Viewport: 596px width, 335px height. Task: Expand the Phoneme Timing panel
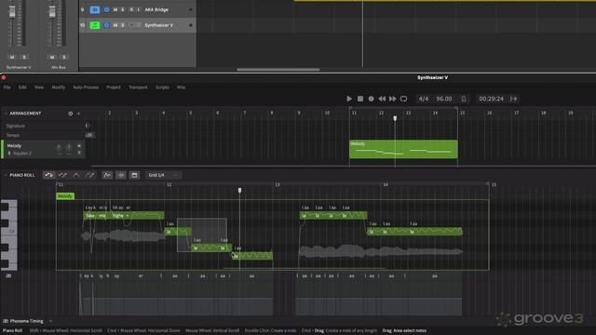pos(23,321)
